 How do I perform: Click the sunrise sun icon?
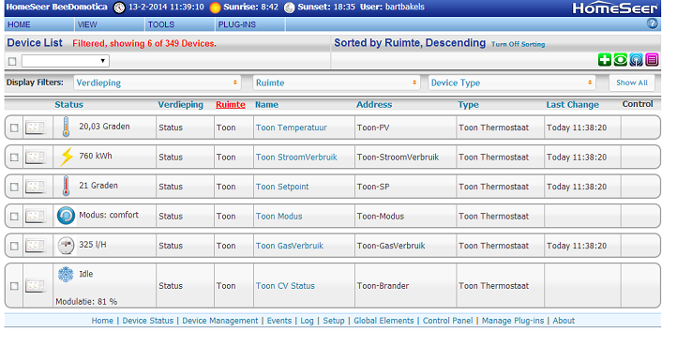pyautogui.click(x=215, y=8)
